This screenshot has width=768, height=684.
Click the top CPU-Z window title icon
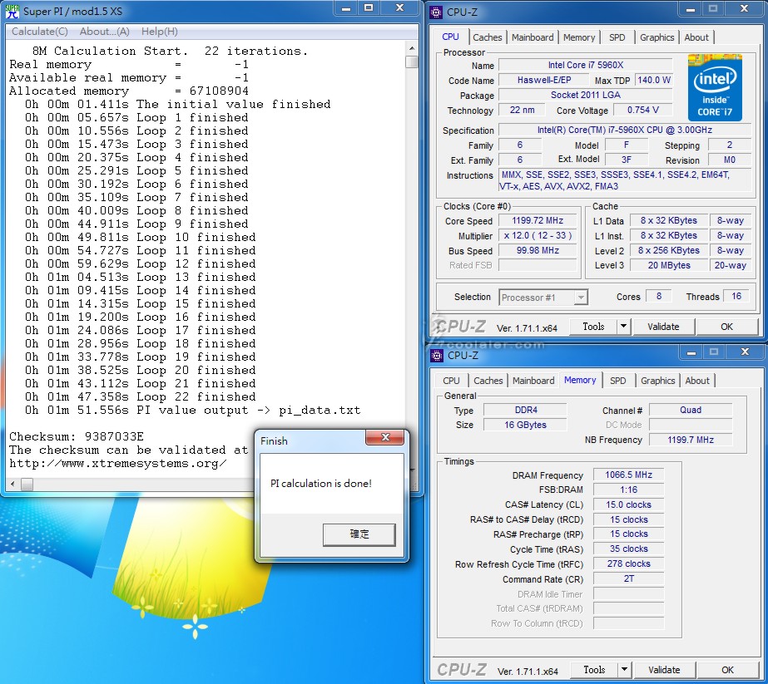tap(436, 12)
